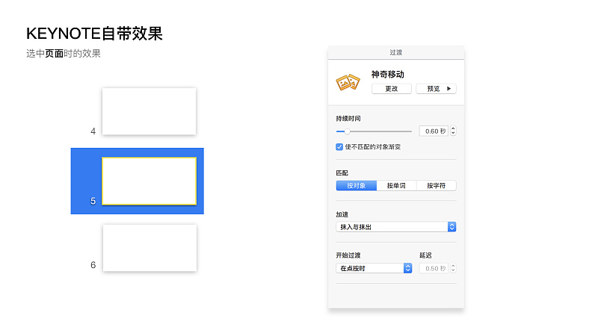Click the duration slider handle
598x336 pixels.
pos(347,131)
